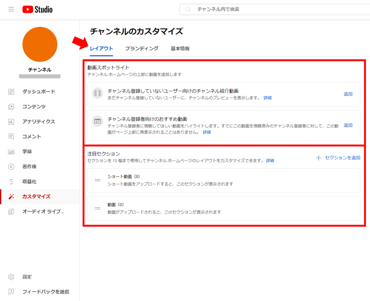Switch to the ブランディング tab

pyautogui.click(x=142, y=48)
